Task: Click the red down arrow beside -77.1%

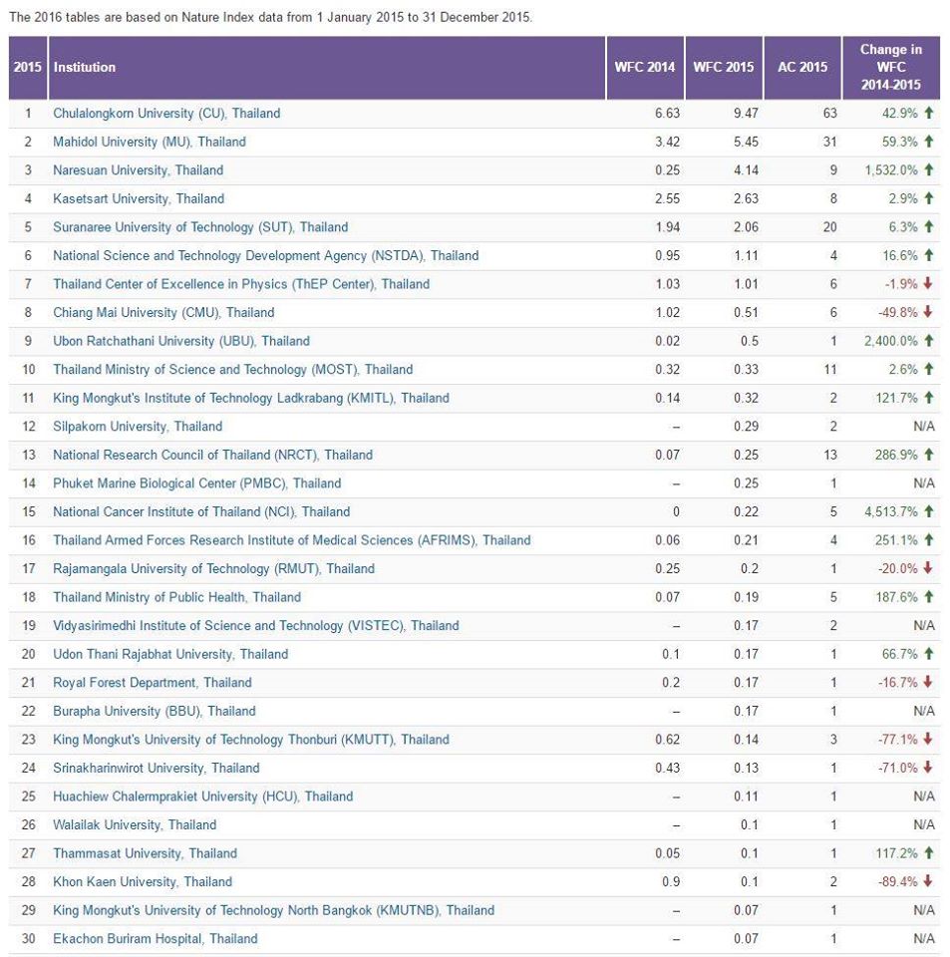Action: (928, 740)
